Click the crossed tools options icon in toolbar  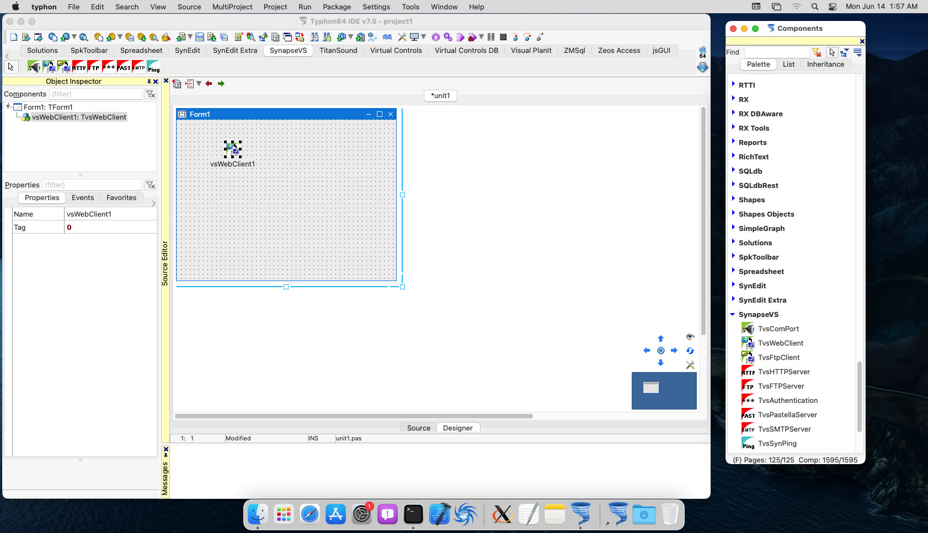point(402,37)
